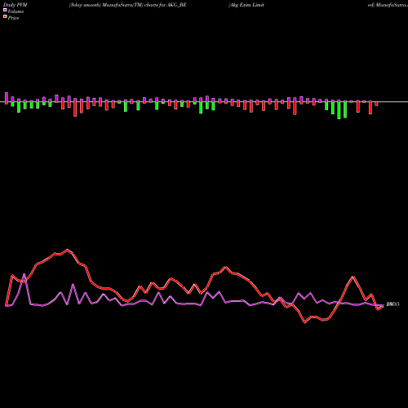Click the highest peak of the red price line

(67, 250)
